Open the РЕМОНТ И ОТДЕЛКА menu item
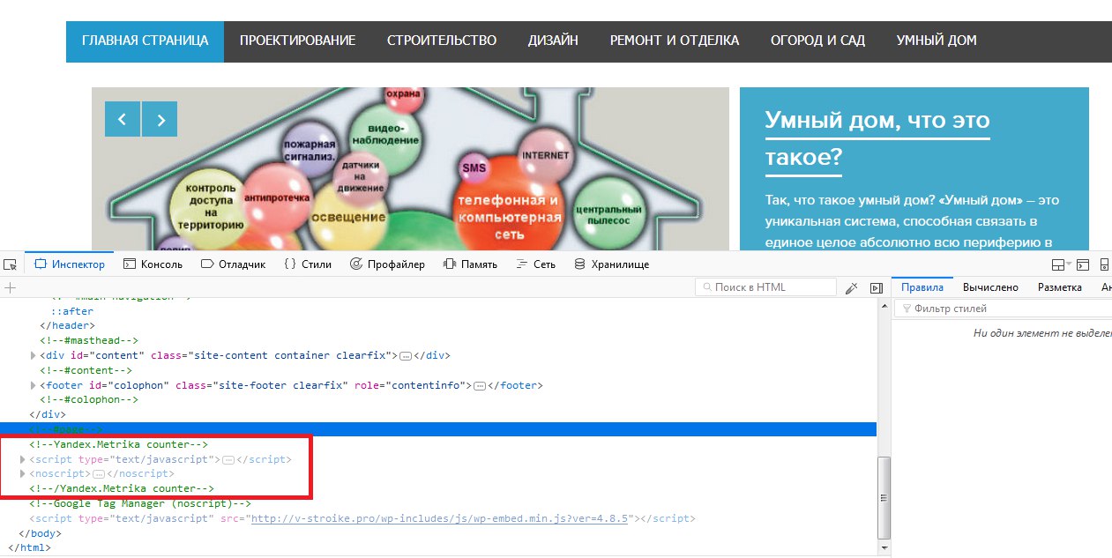The height and width of the screenshot is (558, 1112). 675,41
